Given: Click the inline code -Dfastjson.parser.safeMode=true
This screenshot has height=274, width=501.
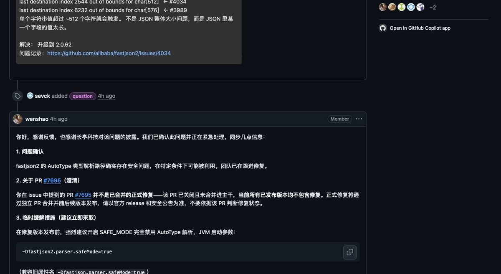Looking at the screenshot, I should point(101,272).
